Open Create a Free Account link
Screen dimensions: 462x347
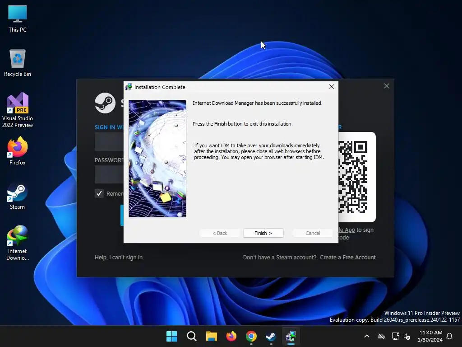(348, 257)
